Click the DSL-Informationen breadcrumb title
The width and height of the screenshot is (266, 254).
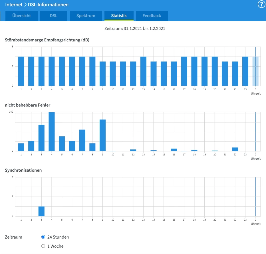[x=48, y=5]
